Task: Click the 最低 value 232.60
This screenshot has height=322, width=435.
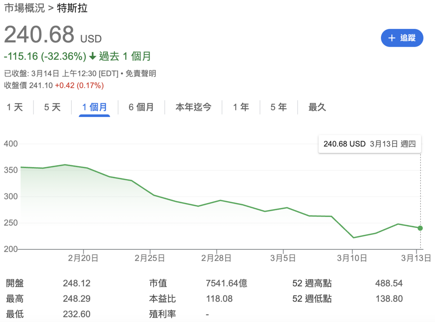Action: pos(77,314)
